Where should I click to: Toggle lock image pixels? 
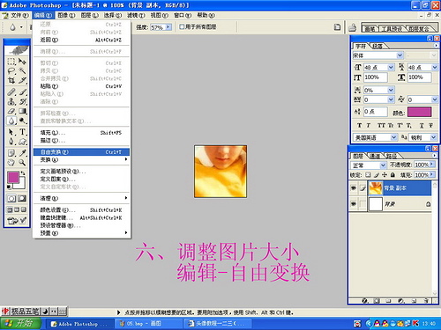click(x=377, y=175)
